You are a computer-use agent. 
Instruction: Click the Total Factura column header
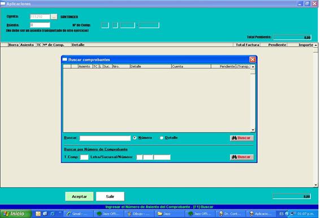click(247, 45)
